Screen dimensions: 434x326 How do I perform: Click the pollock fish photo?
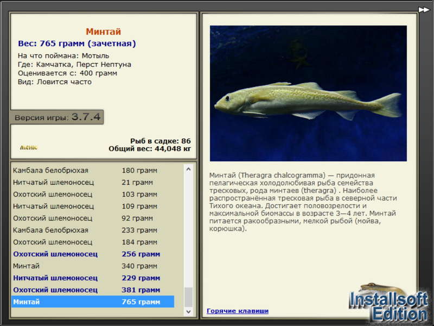point(308,93)
